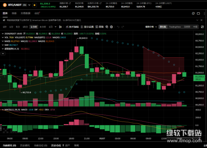The width and height of the screenshot is (207, 148).
Task: Select the 5分 timeframe
Action: (18, 27)
